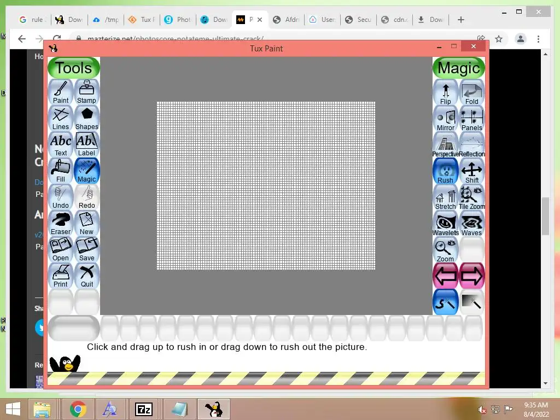
Task: Click the muted volume tray icon
Action: pyautogui.click(x=482, y=410)
